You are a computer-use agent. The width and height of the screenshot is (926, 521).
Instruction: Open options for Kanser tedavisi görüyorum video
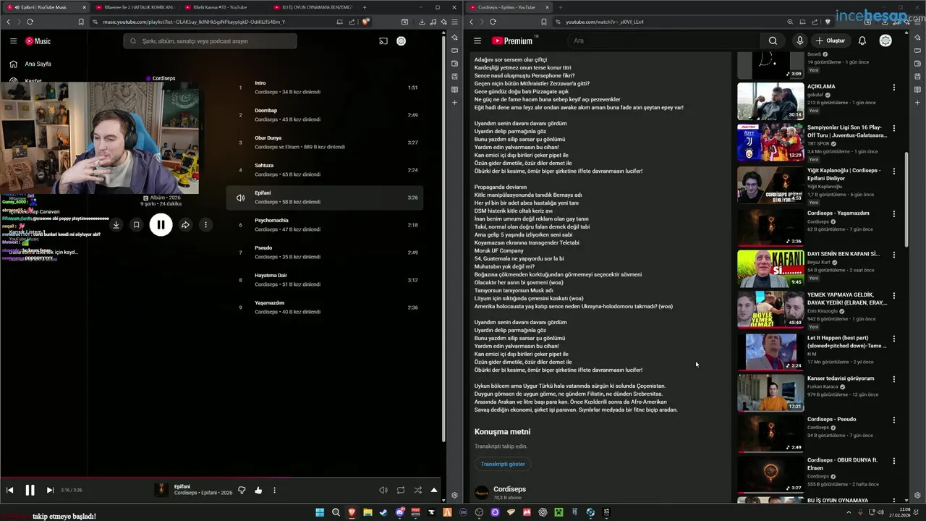894,379
